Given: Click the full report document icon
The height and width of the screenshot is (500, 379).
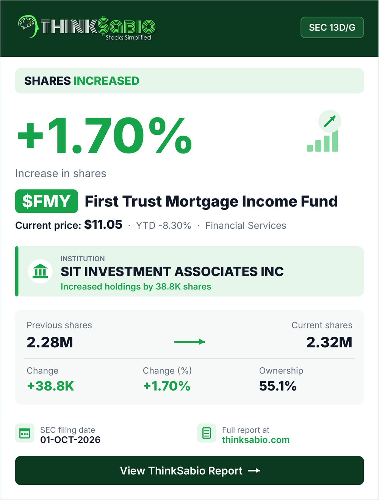Looking at the screenshot, I should pyautogui.click(x=207, y=433).
